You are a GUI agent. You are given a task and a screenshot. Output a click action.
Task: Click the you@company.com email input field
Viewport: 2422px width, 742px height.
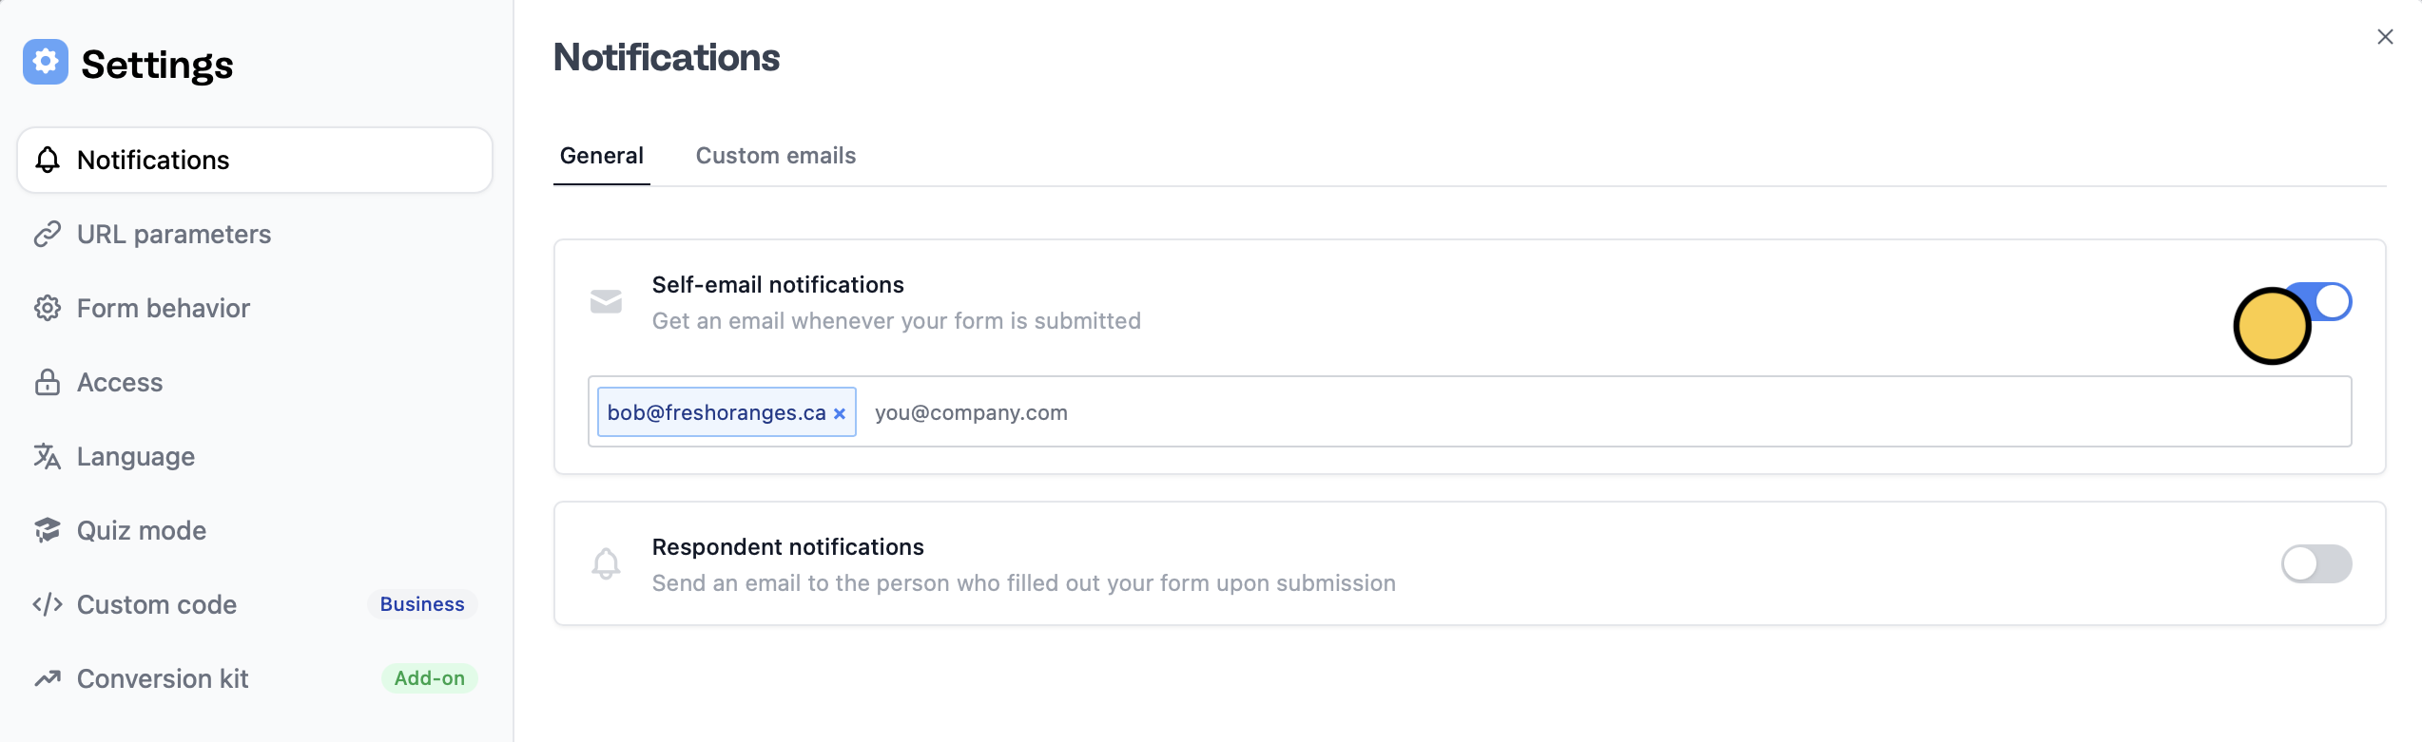coord(1521,412)
